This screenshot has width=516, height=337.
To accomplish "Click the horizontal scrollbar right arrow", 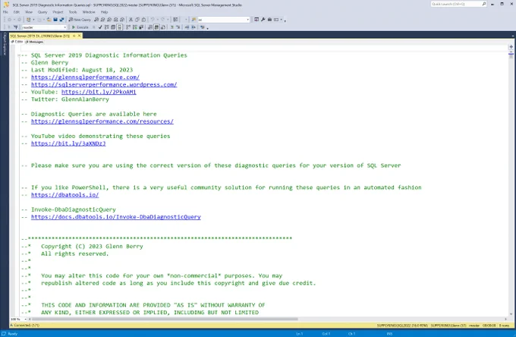I will point(506,319).
